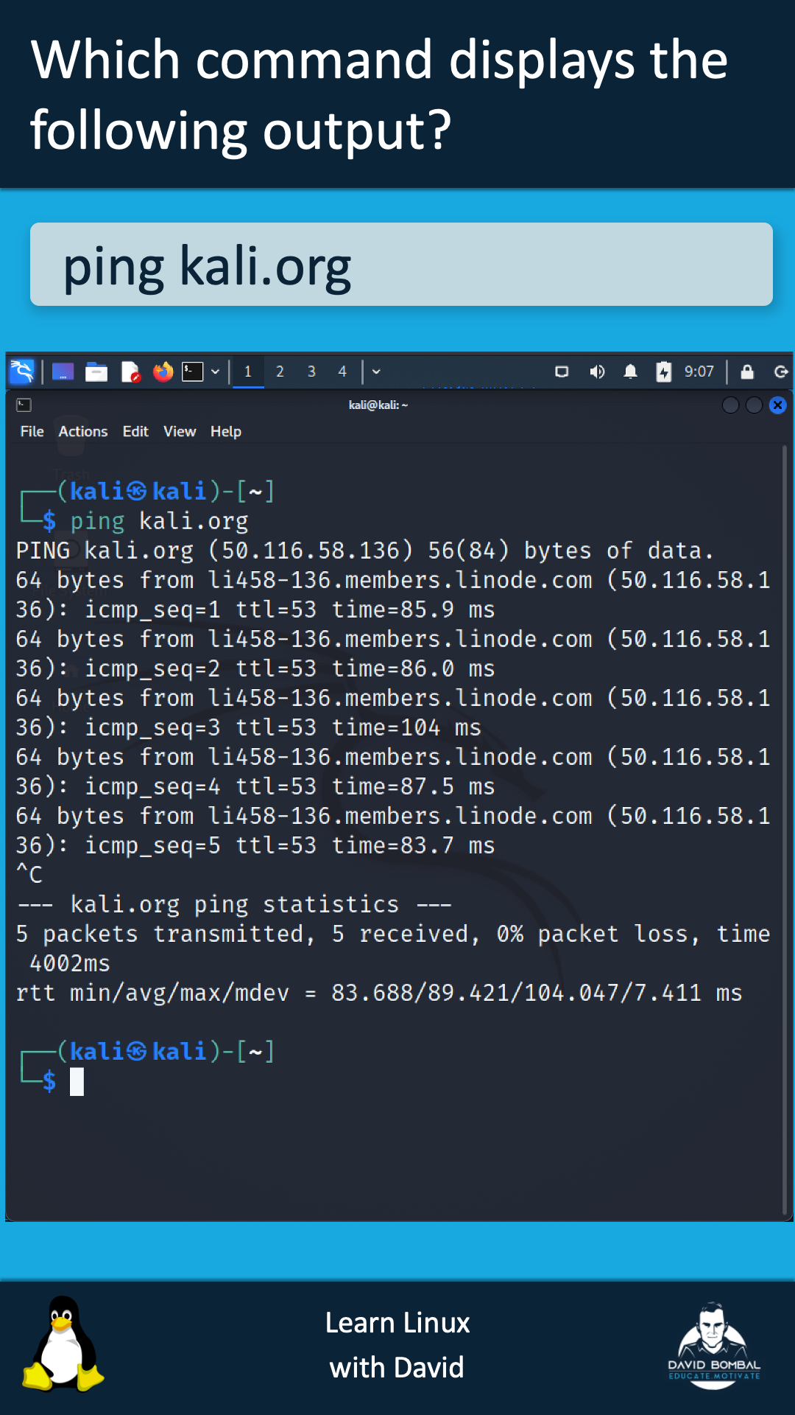Open the power manager battery icon
Viewport: 795px width, 1415px height.
click(664, 371)
